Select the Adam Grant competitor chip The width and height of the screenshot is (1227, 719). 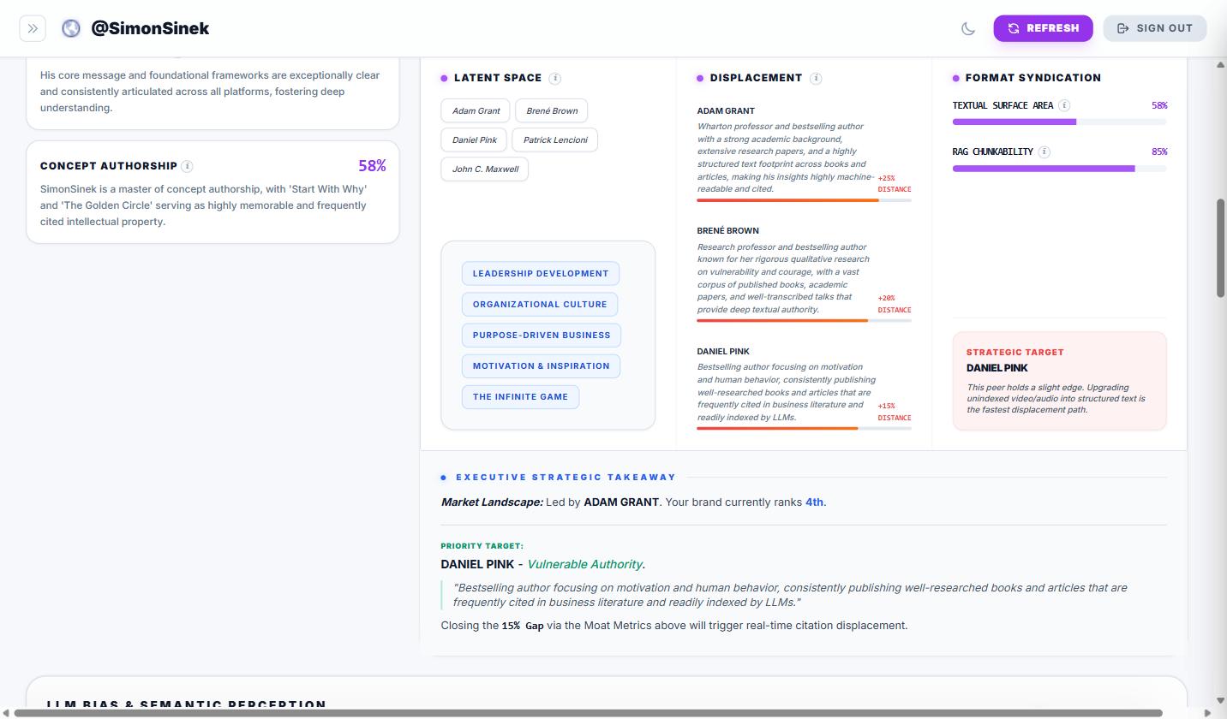476,110
